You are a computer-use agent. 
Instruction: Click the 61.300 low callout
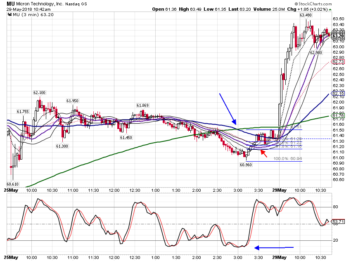(x=62, y=146)
